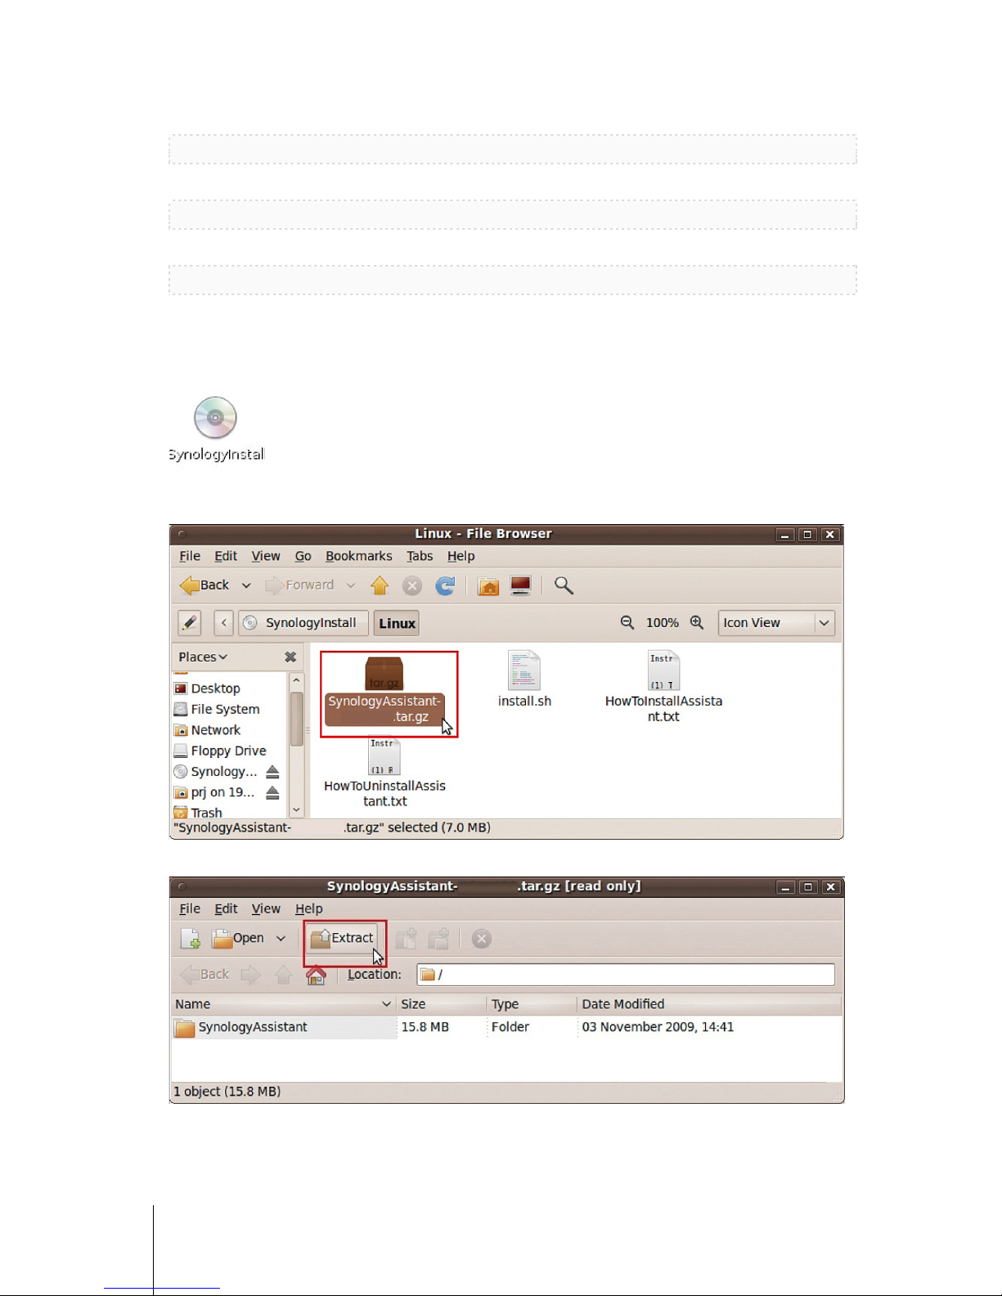This screenshot has width=1002, height=1296.
Task: Select Trash in the Places sidebar
Action: [x=198, y=813]
